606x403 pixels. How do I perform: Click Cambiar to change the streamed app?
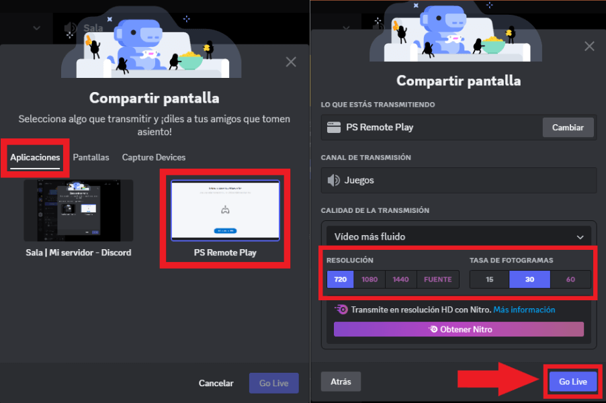coord(568,128)
